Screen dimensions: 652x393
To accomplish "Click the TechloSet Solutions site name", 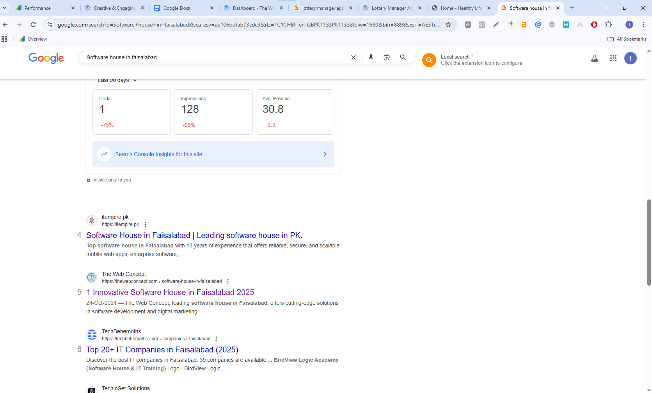I will pos(126,388).
